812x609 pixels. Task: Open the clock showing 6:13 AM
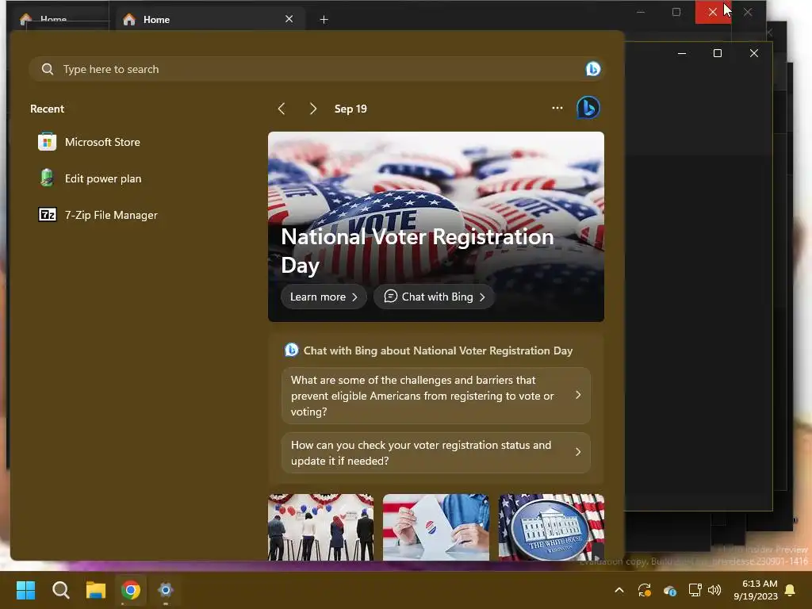[x=756, y=590]
